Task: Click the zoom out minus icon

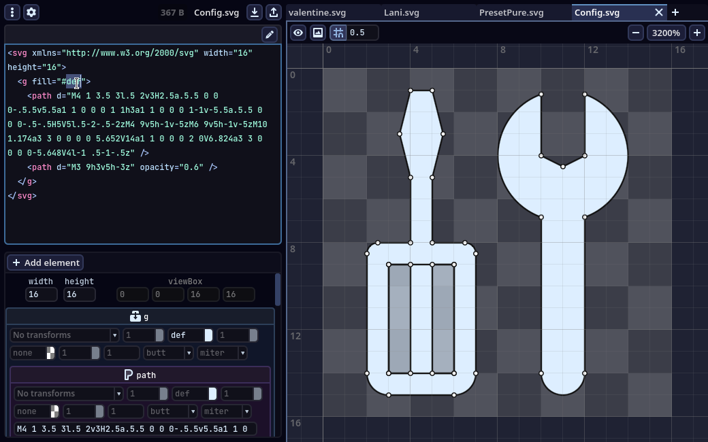Action: (x=636, y=33)
